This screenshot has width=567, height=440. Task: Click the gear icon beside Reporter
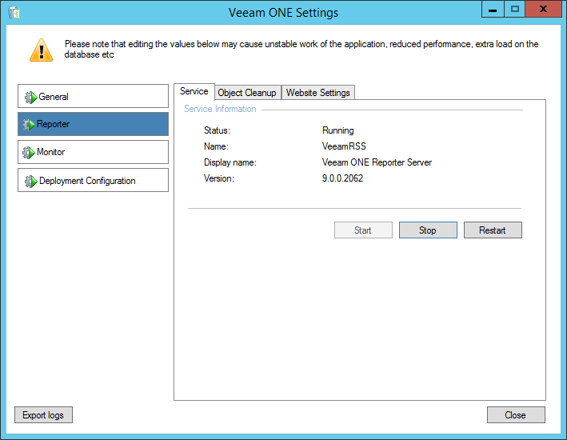[x=30, y=125]
